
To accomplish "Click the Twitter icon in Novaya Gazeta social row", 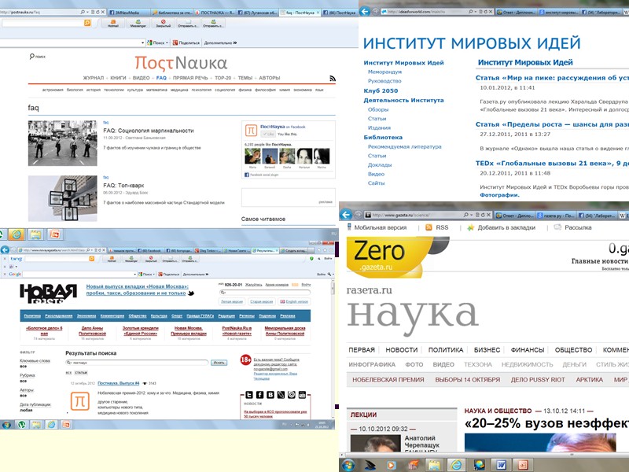I will 249,395.
